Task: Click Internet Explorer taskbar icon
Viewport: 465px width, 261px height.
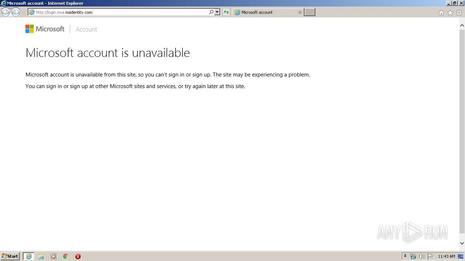Action: [29, 256]
